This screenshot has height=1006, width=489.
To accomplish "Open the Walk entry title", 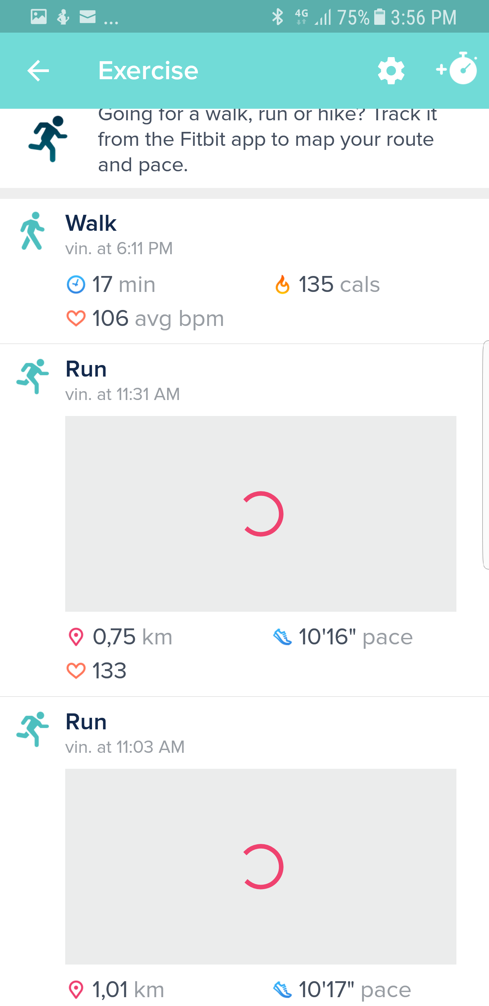I will pyautogui.click(x=91, y=223).
